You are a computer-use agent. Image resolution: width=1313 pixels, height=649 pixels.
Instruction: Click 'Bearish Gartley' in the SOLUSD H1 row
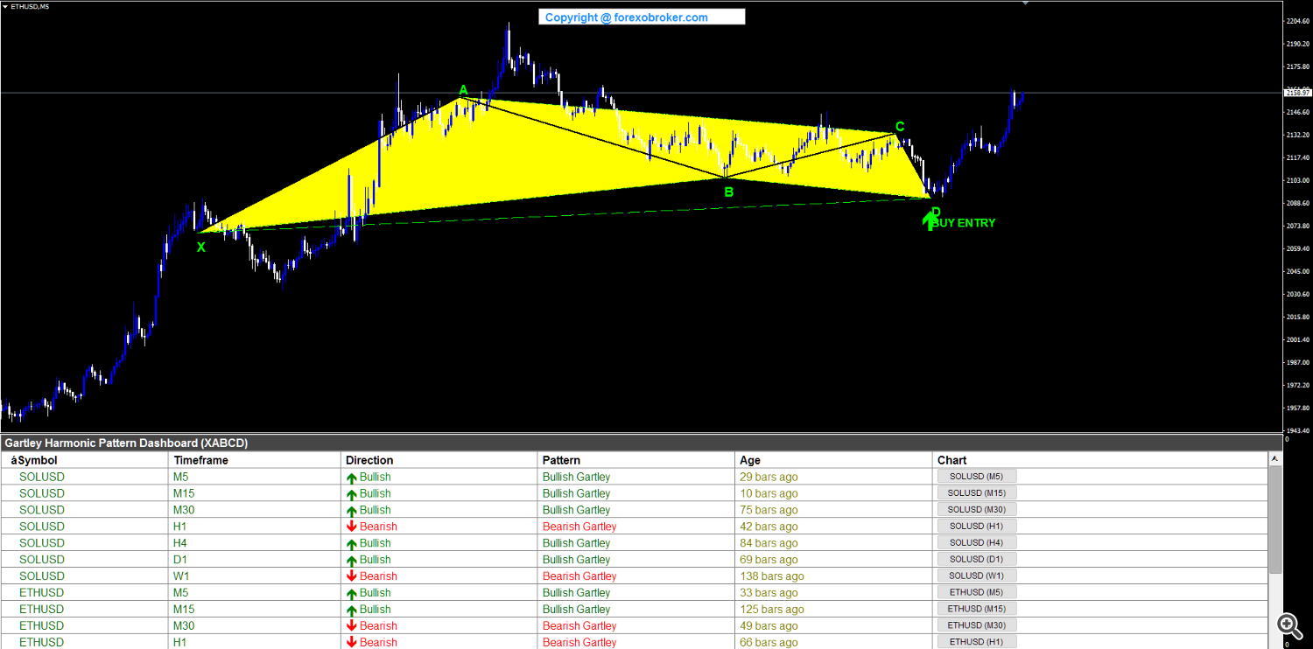coord(579,527)
